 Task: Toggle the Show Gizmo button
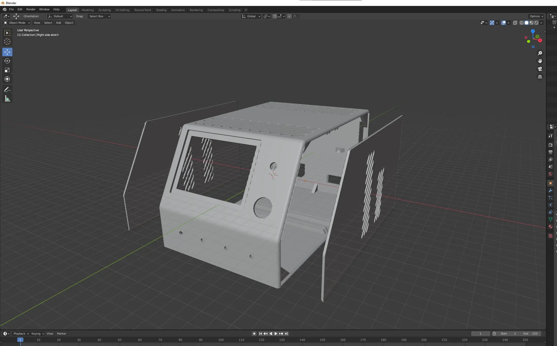coord(492,23)
